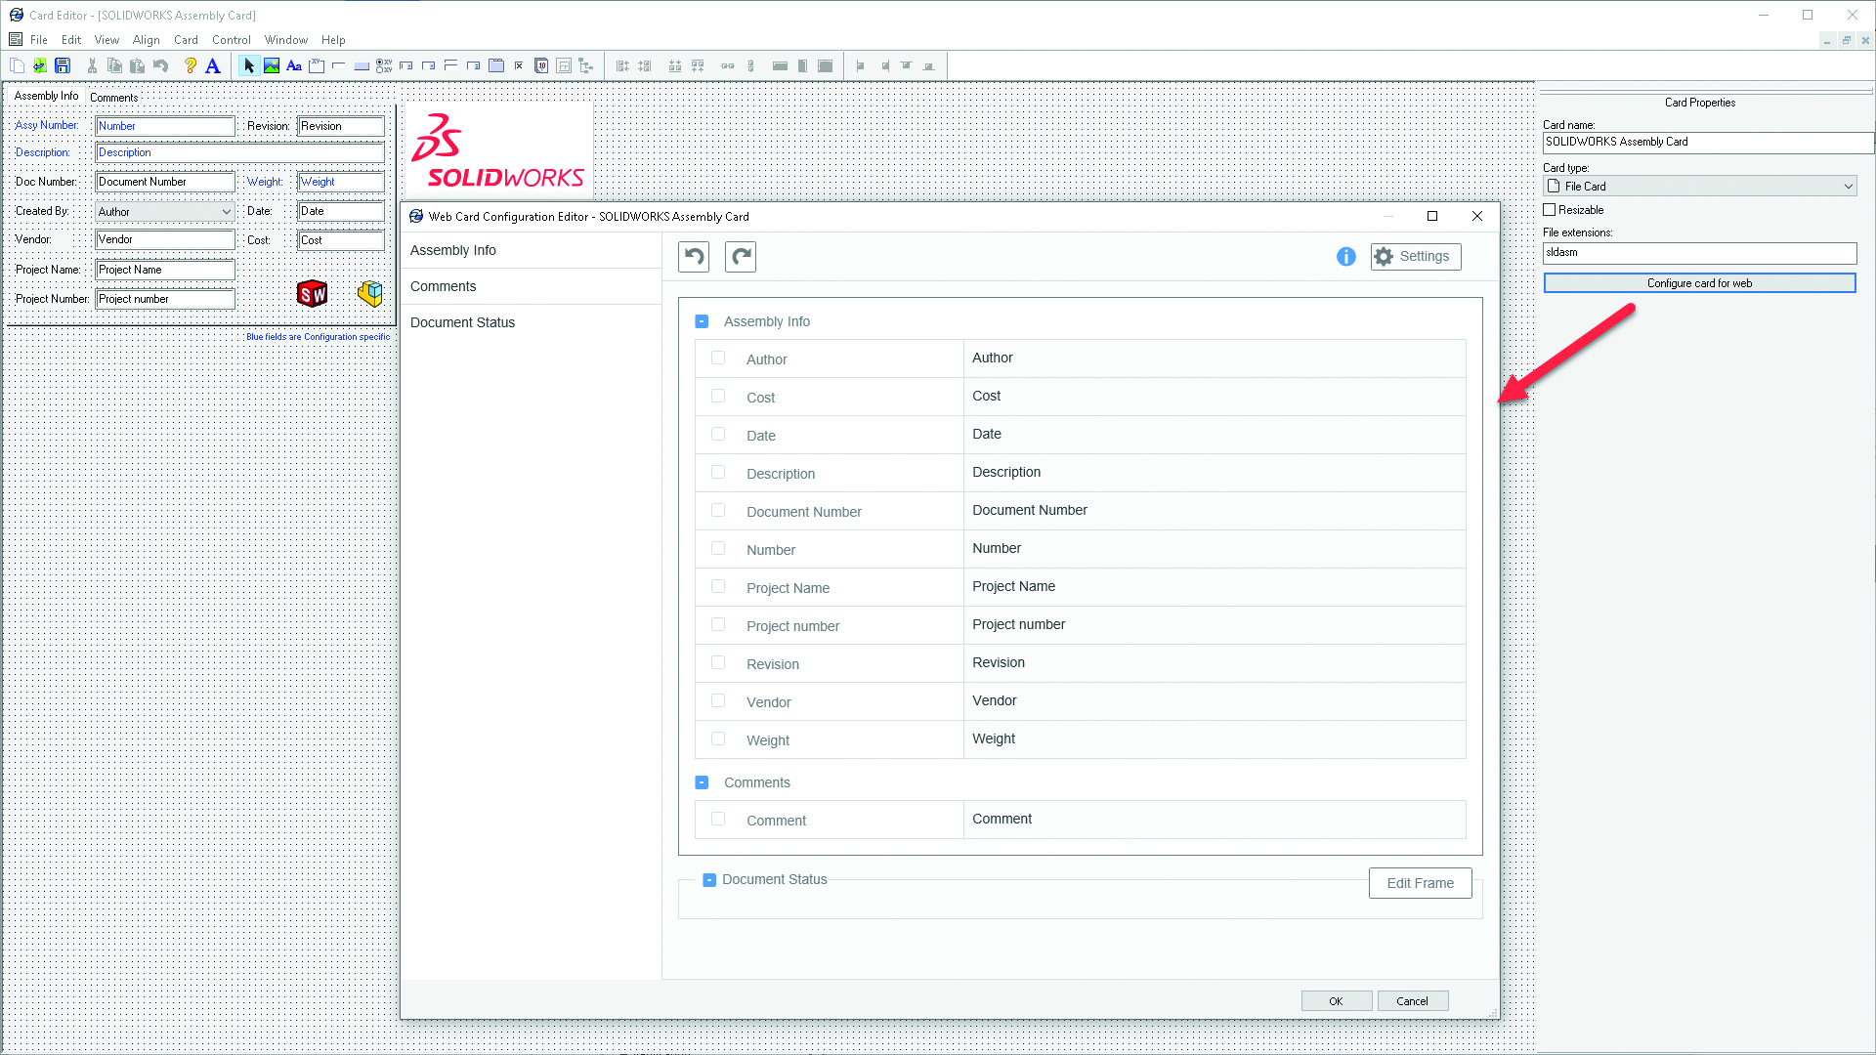This screenshot has width=1876, height=1055.
Task: Click the Number label cell in the table
Action: click(830, 549)
